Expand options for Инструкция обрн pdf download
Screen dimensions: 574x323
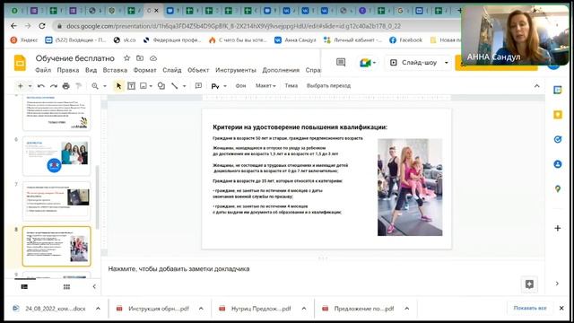[x=201, y=309]
